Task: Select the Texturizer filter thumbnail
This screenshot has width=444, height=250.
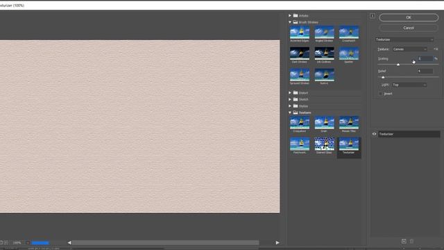Action: pyautogui.click(x=349, y=144)
